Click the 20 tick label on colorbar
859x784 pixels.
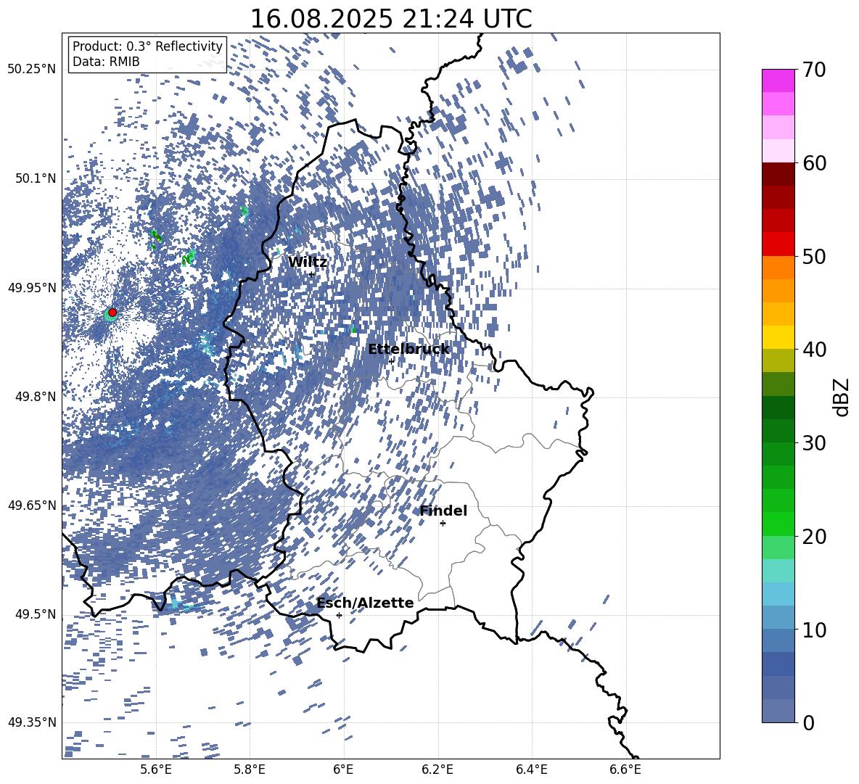[x=815, y=536]
